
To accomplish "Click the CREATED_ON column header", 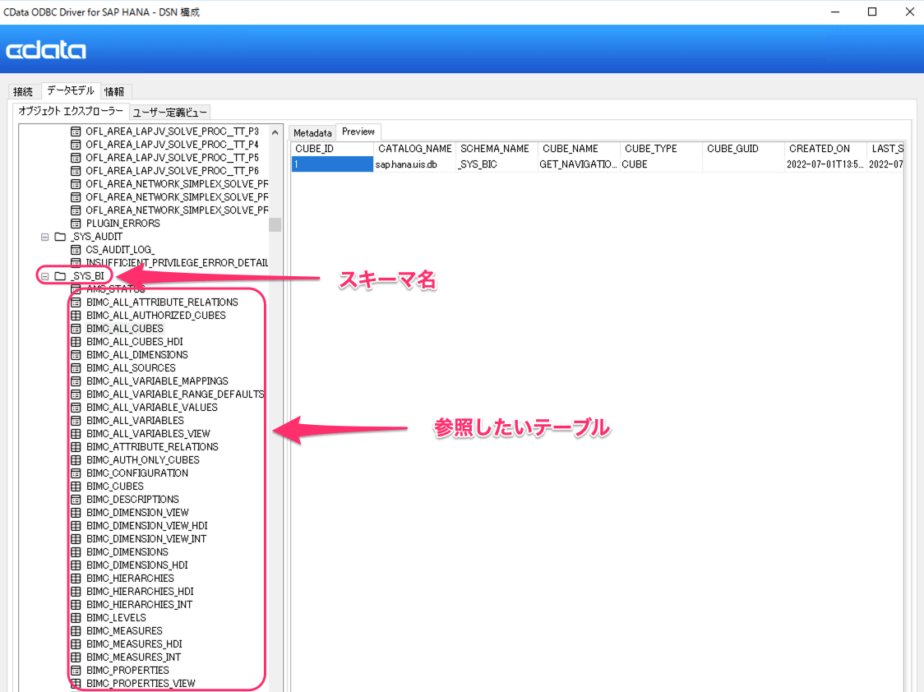I will coord(825,149).
